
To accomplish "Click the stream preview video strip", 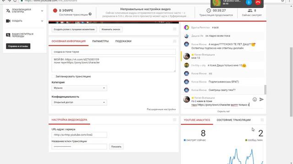I will point(114,22).
